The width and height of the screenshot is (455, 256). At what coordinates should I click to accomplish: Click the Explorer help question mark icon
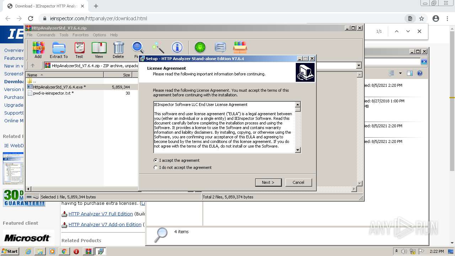pyautogui.click(x=420, y=73)
